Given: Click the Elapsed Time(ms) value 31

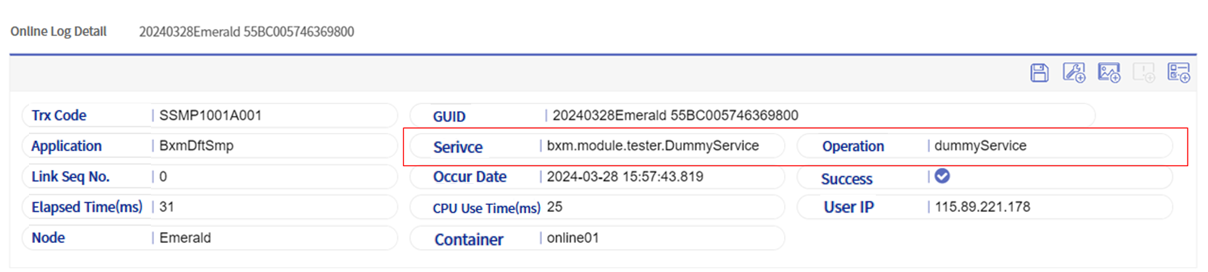Looking at the screenshot, I should [167, 207].
